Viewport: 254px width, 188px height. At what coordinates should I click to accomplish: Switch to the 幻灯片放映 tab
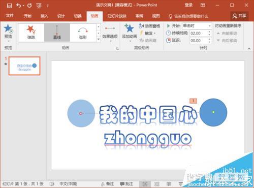point(117,16)
